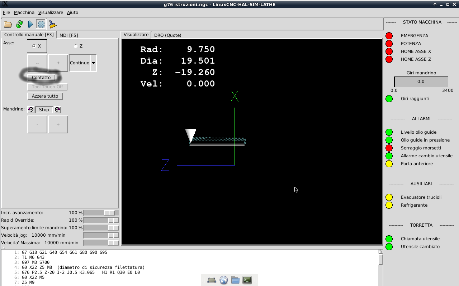The image size is (459, 286).
Task: Click the broom clear plot icon
Action: [53, 24]
